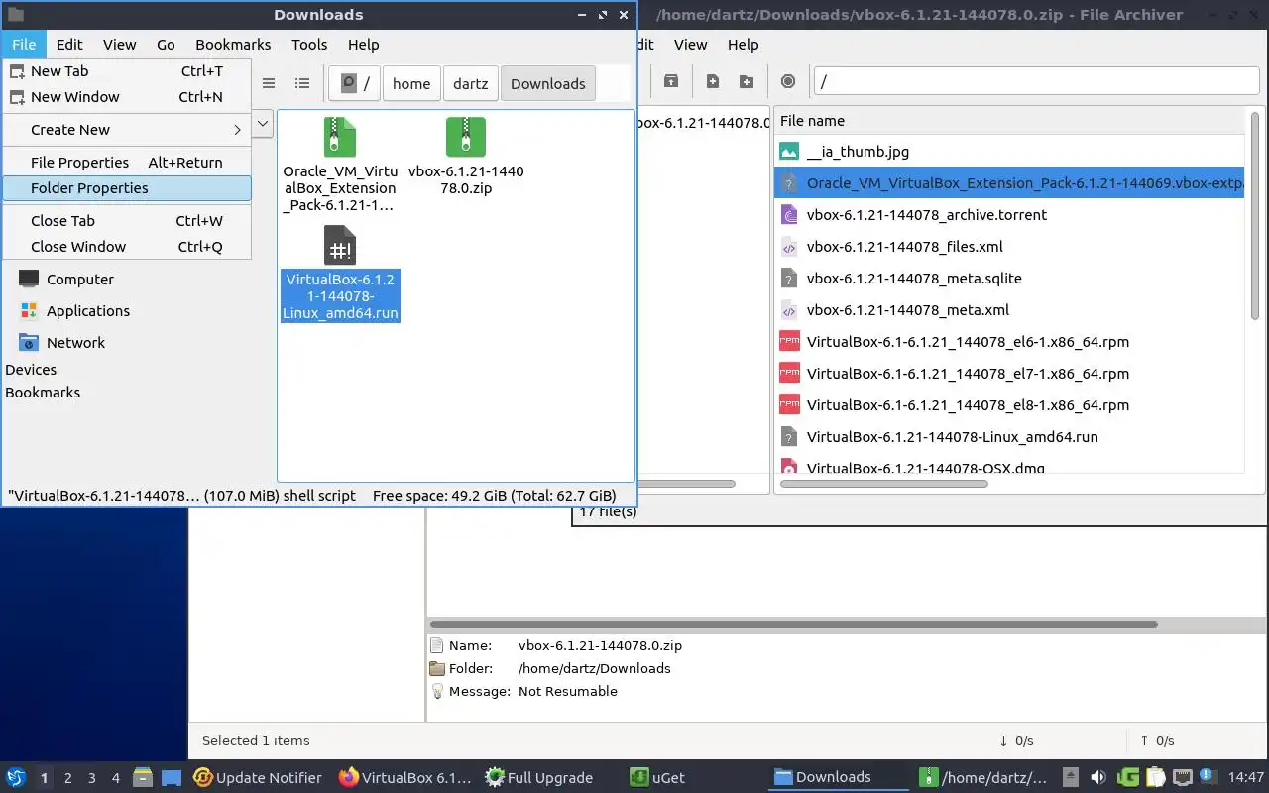Click the volume icon in system tray

1097,778
